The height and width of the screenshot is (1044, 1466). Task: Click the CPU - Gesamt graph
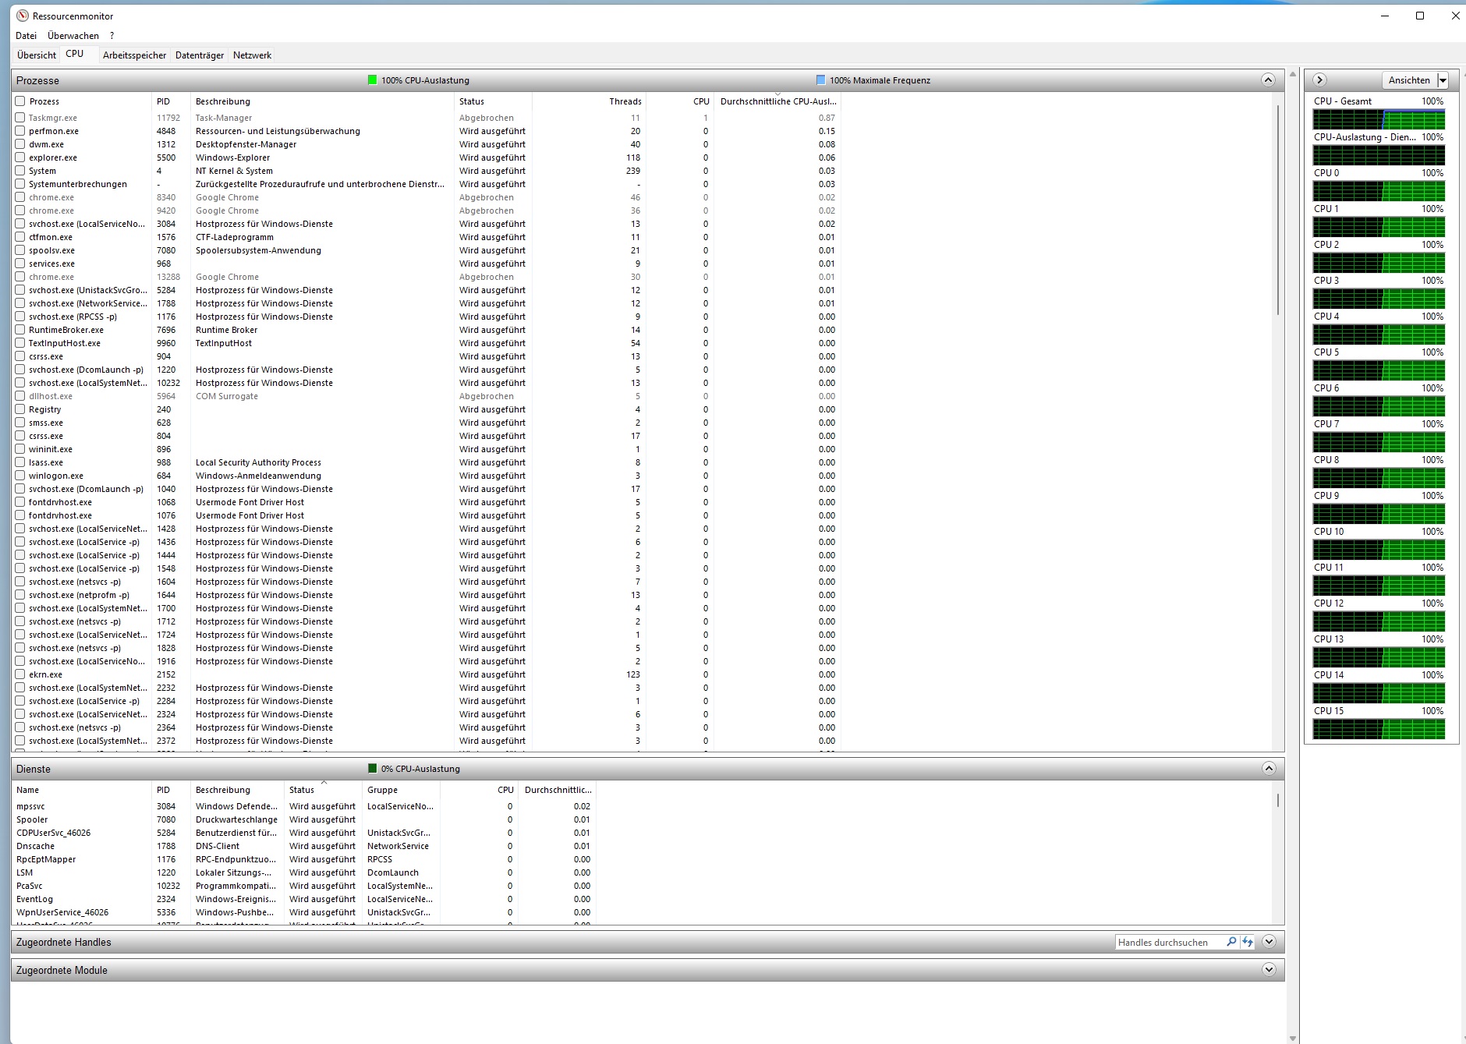pyautogui.click(x=1379, y=119)
